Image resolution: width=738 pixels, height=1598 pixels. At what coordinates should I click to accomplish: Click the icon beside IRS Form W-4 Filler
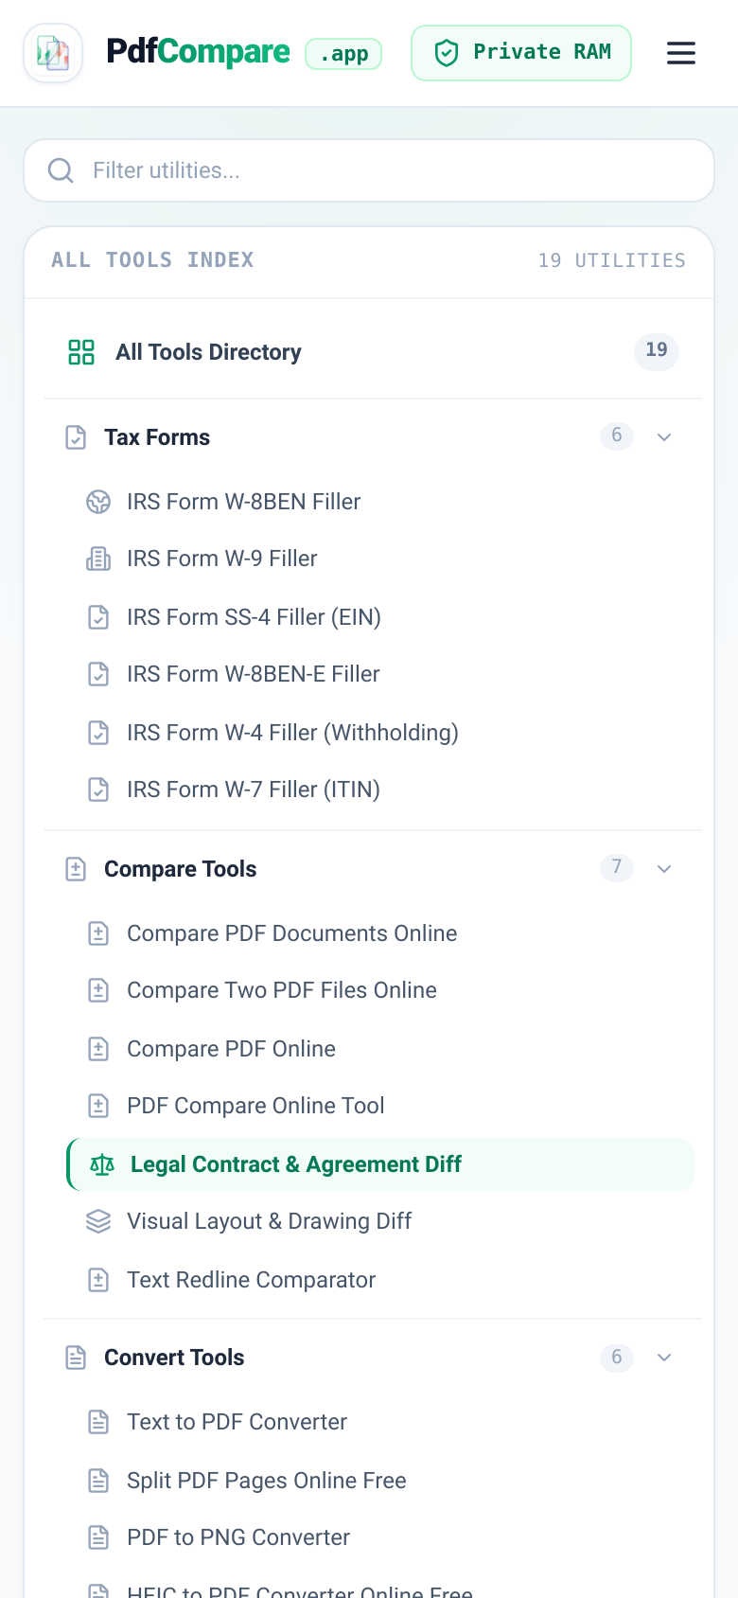pos(98,733)
